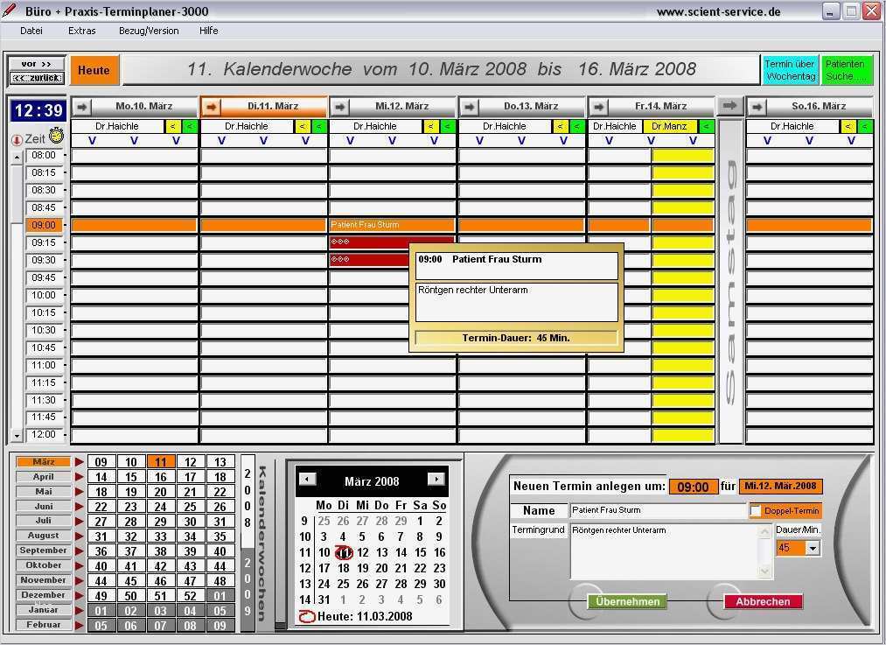Click the red triangle next to August month
Screen dimensions: 886x645
click(x=79, y=536)
